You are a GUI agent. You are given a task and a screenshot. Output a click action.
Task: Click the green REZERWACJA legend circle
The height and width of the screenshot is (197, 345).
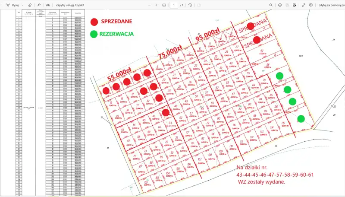click(94, 33)
